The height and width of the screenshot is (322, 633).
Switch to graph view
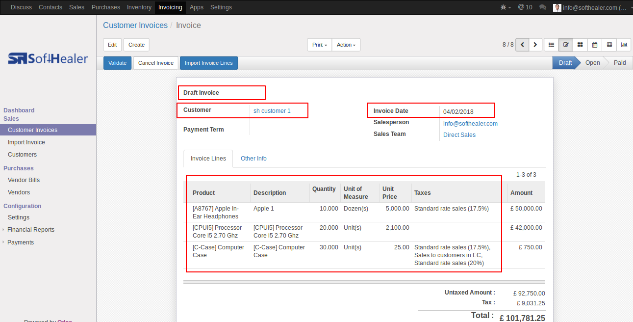pos(624,45)
